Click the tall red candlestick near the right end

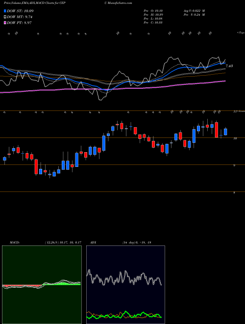(216, 130)
